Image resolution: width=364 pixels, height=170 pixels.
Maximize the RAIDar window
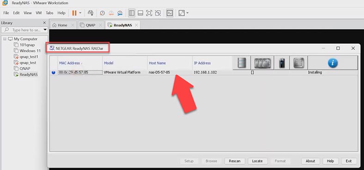[338, 48]
